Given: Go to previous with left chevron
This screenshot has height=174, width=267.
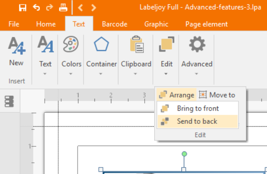Looking at the screenshot, I should (x=80, y=8).
